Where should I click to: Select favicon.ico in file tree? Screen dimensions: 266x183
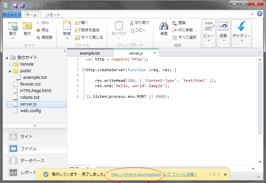point(30,84)
